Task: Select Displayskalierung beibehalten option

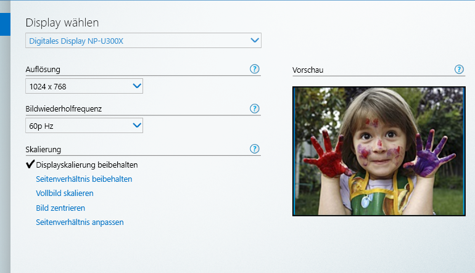Action: coord(86,165)
